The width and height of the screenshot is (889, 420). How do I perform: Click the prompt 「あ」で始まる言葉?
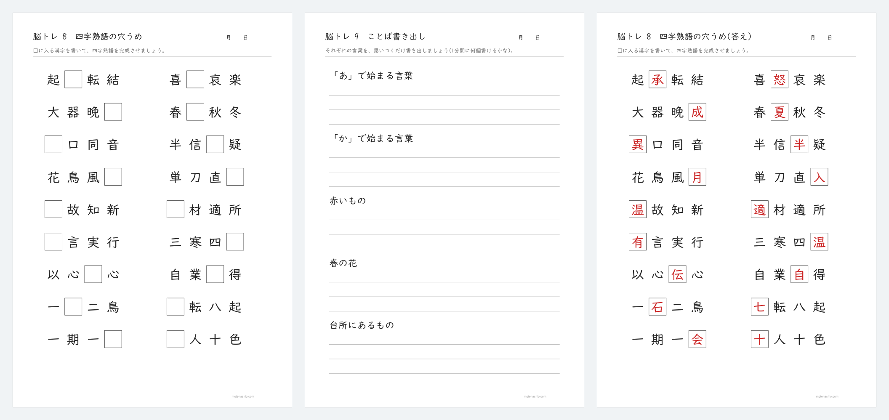tap(371, 76)
